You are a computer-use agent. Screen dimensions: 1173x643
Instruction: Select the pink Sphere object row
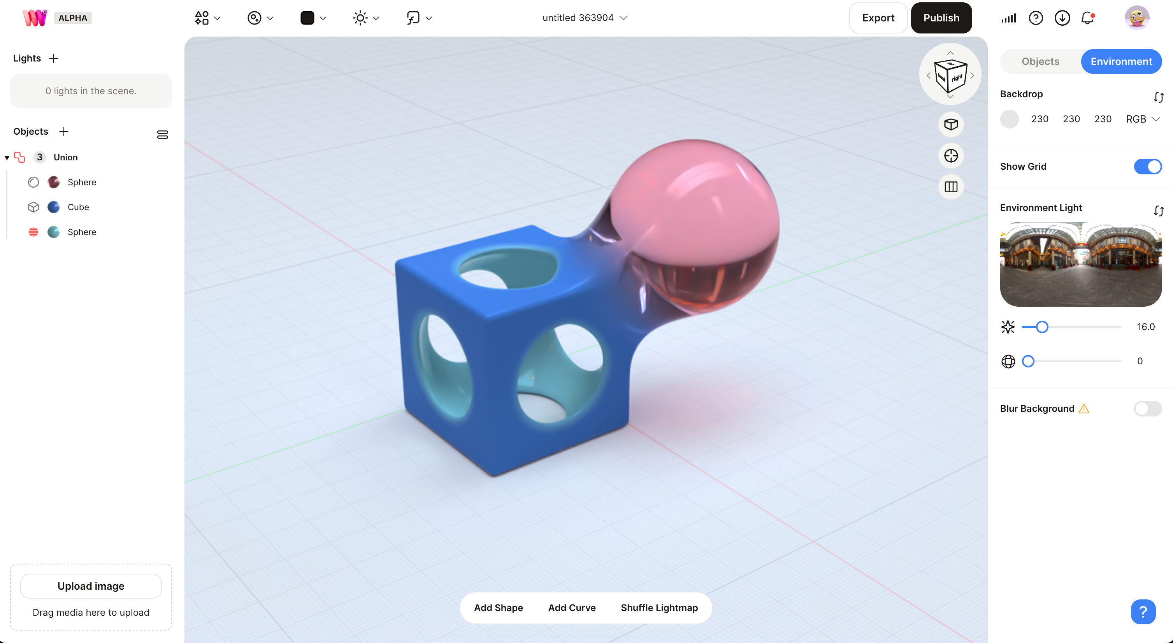point(90,182)
